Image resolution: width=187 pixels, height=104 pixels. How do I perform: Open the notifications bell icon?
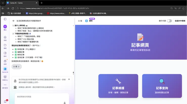pyautogui.click(x=5, y=101)
